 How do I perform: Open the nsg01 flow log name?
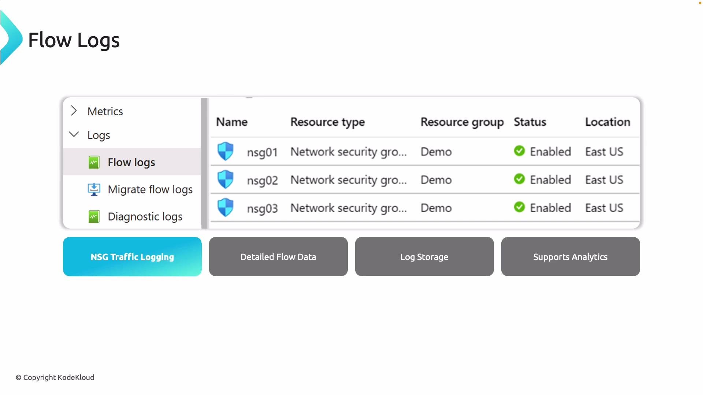tap(262, 152)
